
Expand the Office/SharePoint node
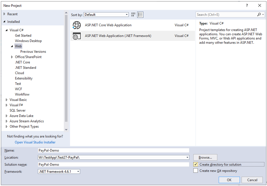coord(12,57)
